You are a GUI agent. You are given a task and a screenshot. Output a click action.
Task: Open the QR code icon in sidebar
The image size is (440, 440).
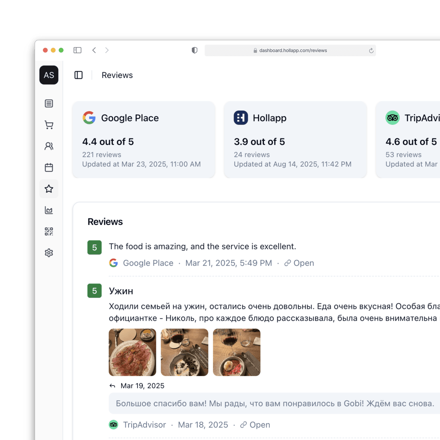(49, 231)
